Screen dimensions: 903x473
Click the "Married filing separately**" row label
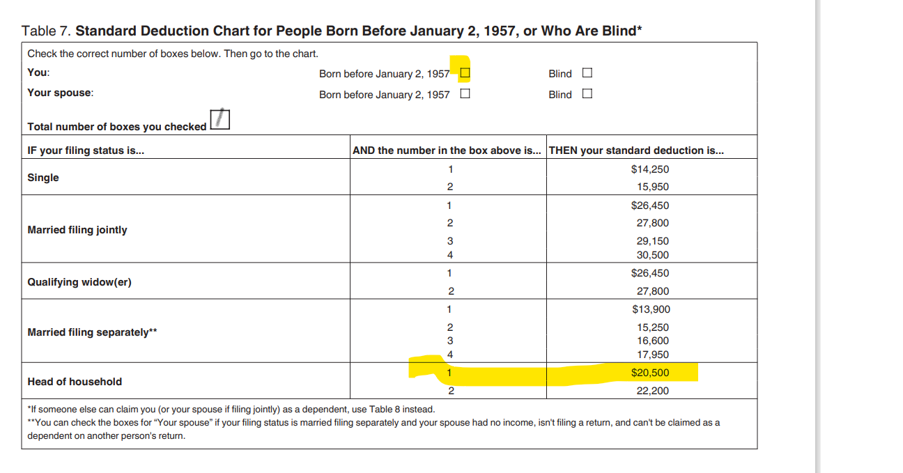(x=92, y=332)
